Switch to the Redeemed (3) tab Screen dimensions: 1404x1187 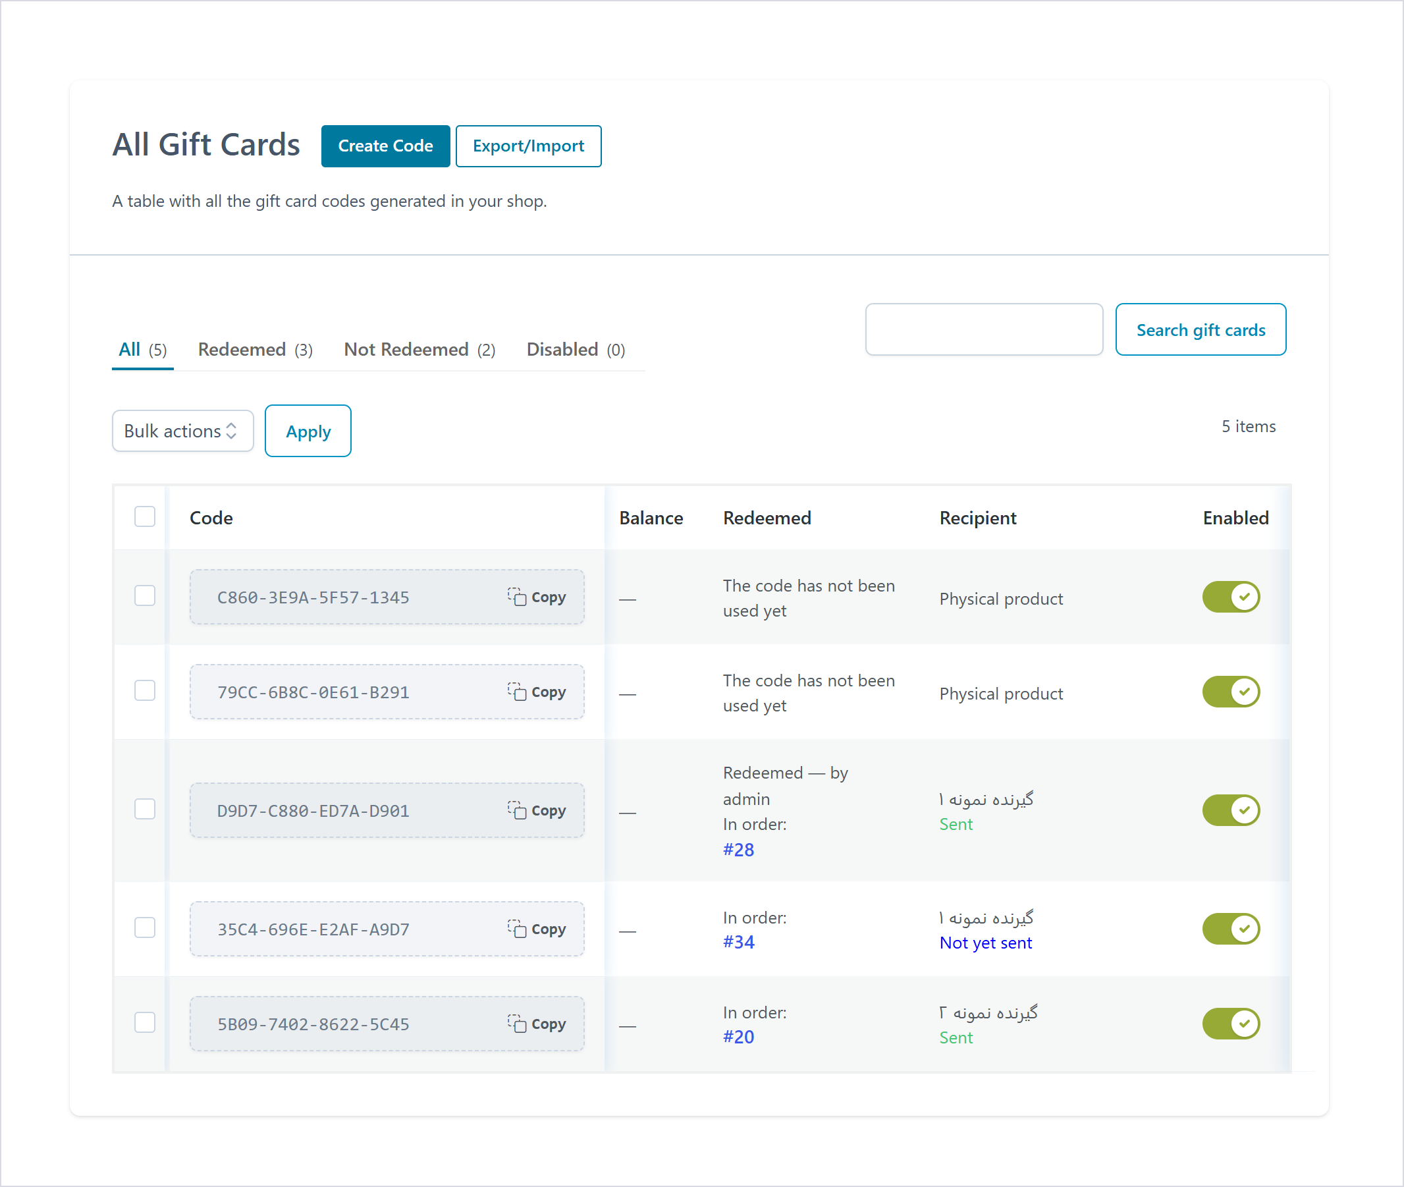coord(255,350)
